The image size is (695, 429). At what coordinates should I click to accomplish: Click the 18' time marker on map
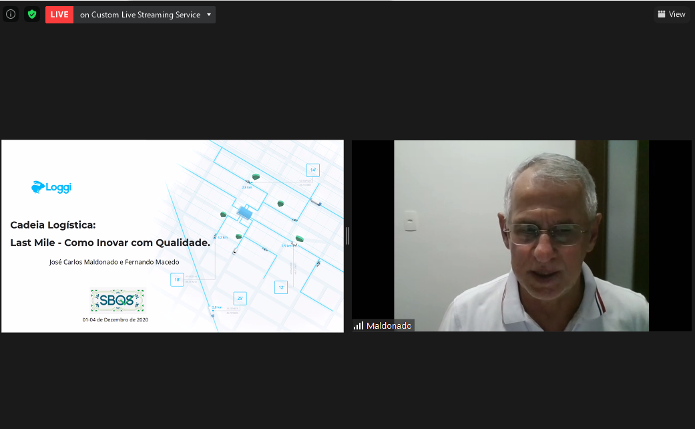click(x=177, y=280)
